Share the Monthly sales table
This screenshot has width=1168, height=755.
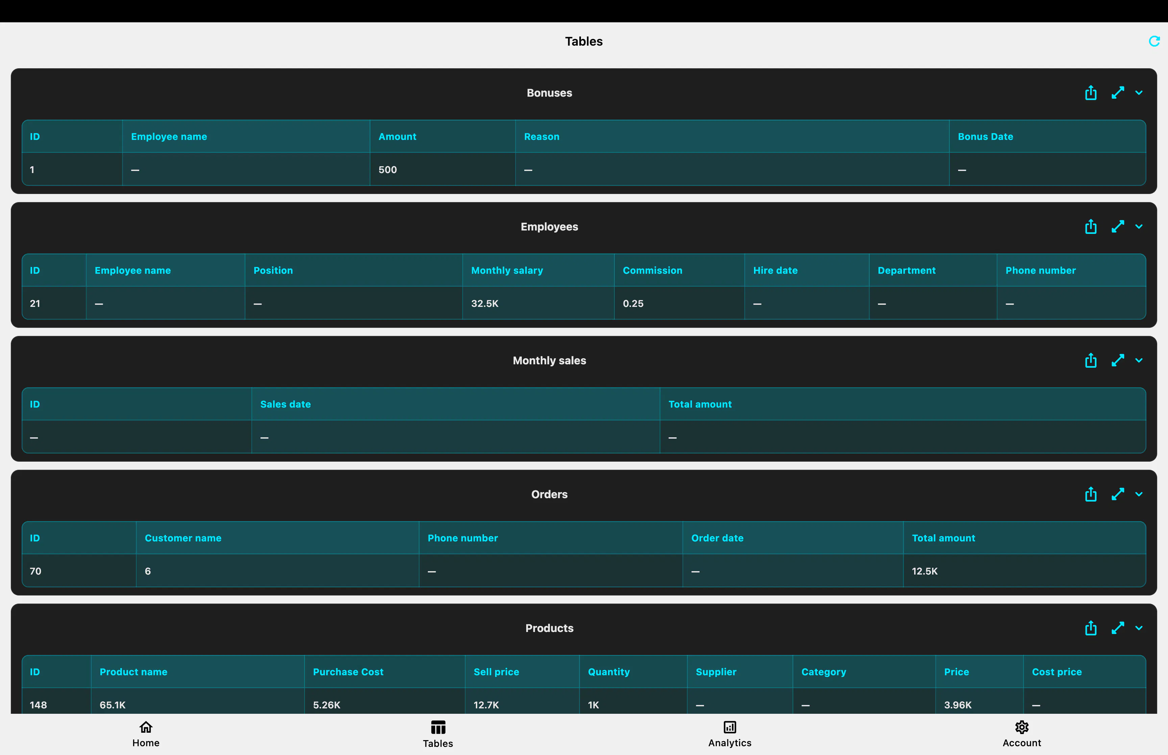pyautogui.click(x=1091, y=360)
